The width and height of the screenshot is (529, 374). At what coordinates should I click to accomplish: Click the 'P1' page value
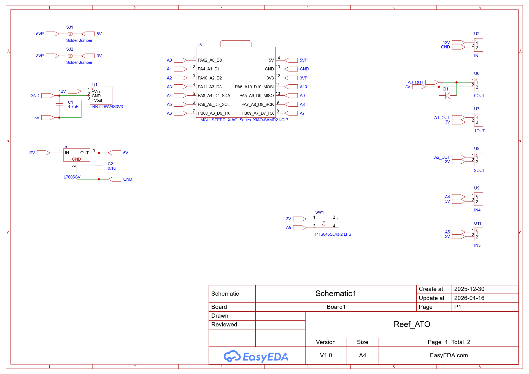click(x=458, y=307)
